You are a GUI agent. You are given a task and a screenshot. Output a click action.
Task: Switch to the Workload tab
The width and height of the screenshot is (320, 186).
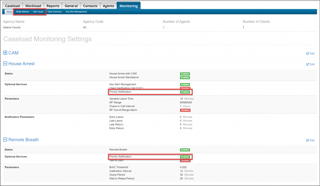33,5
